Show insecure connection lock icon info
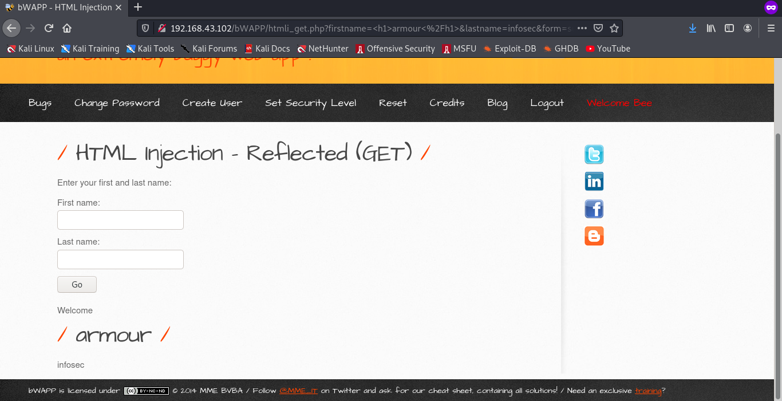Screen dimensions: 782x401 [x=161, y=28]
